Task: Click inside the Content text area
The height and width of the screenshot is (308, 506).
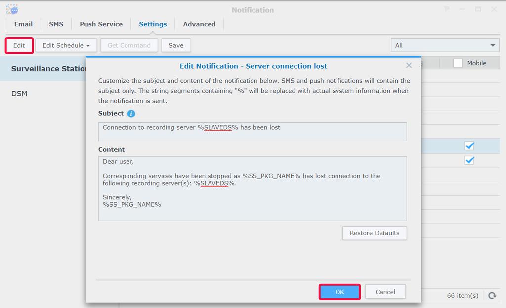Action: tap(253, 189)
